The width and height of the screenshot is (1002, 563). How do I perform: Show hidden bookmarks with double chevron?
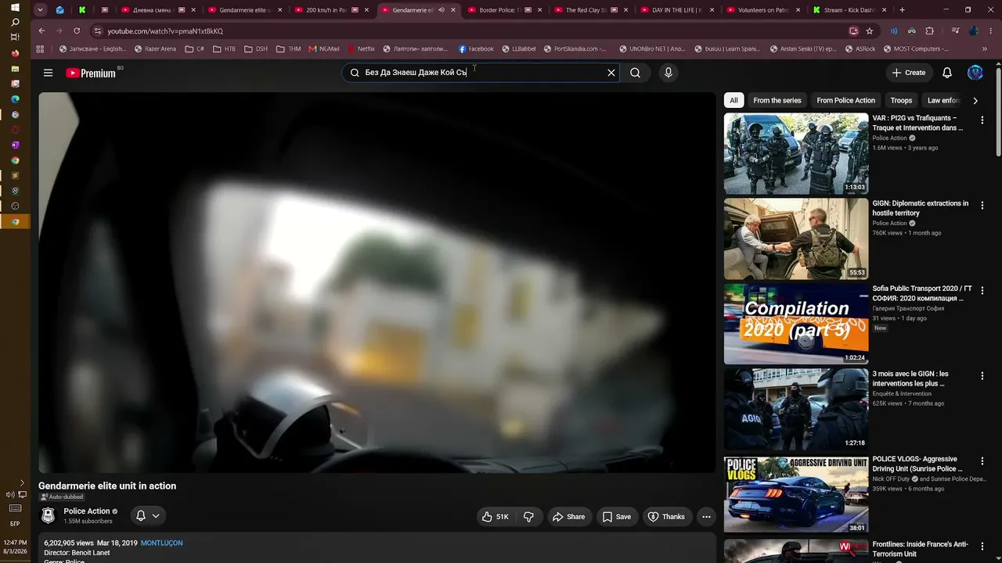(985, 48)
